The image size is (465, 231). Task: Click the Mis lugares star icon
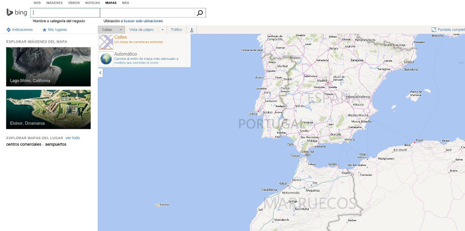tap(45, 30)
